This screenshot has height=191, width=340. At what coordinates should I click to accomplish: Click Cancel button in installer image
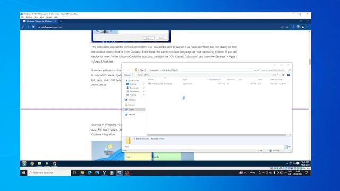(161, 38)
